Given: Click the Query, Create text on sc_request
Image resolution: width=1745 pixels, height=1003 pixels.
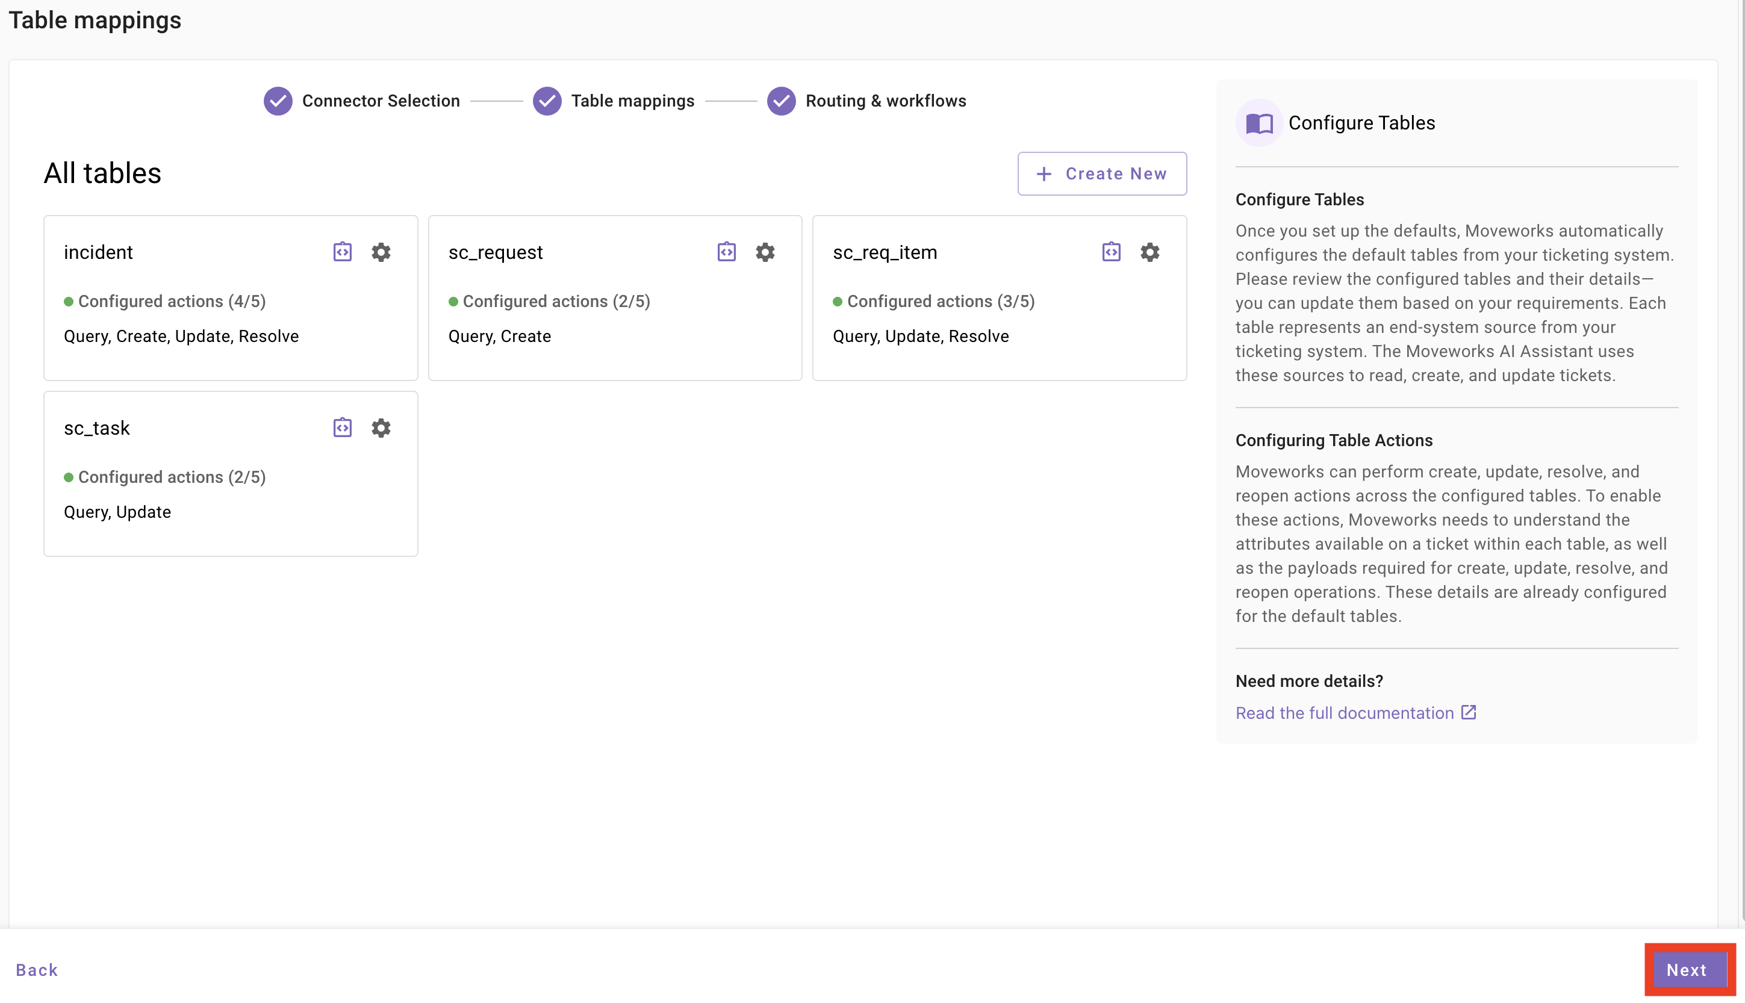Looking at the screenshot, I should tap(499, 336).
